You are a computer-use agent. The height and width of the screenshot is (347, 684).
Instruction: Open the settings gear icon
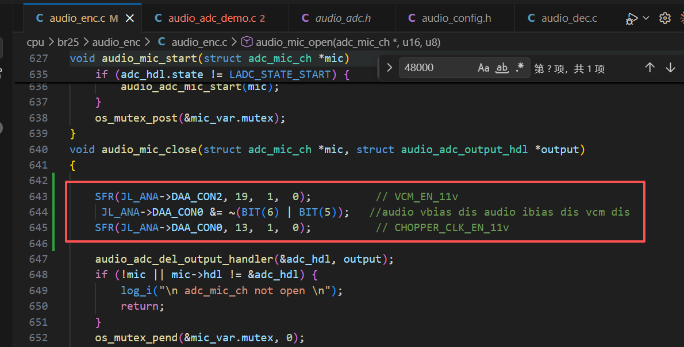[665, 18]
